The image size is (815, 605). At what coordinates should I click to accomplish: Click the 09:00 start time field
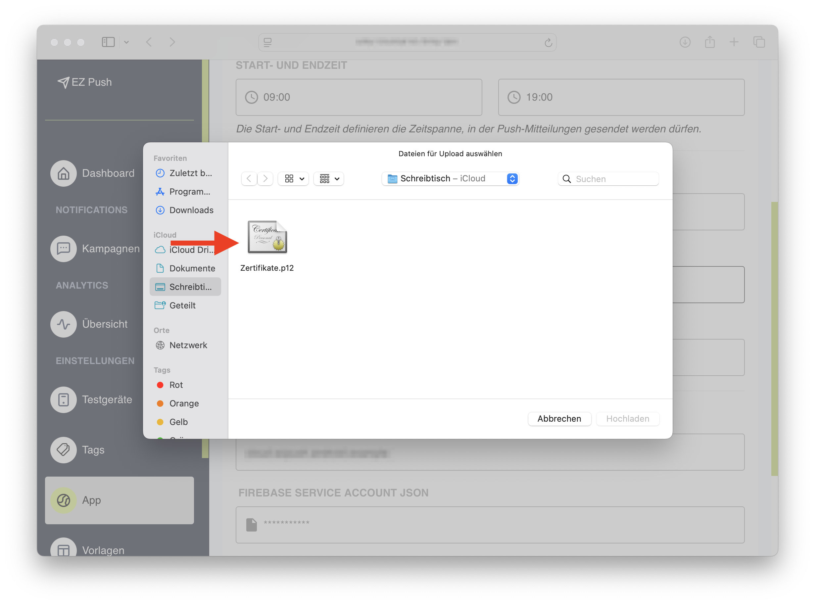point(359,97)
